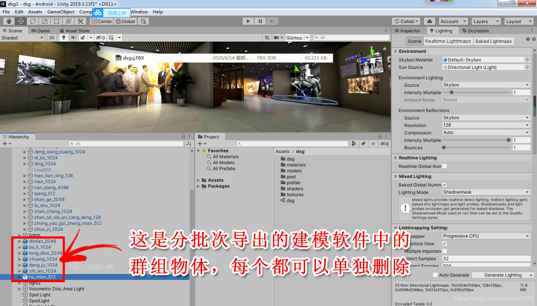Viewport: 537px width, 306px height.
Task: Click the cloud services icon near Collab
Action: 429,21
